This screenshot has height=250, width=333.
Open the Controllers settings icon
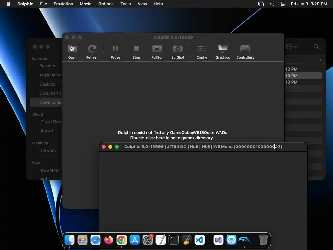(245, 52)
